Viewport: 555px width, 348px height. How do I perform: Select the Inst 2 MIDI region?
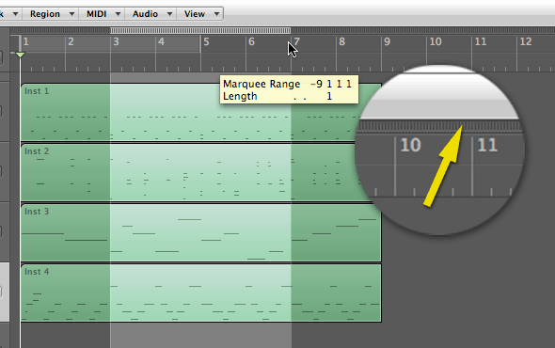click(x=201, y=172)
